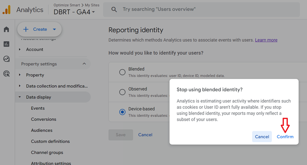Click the plus icon on Create button
The width and height of the screenshot is (307, 165).
tap(26, 30)
